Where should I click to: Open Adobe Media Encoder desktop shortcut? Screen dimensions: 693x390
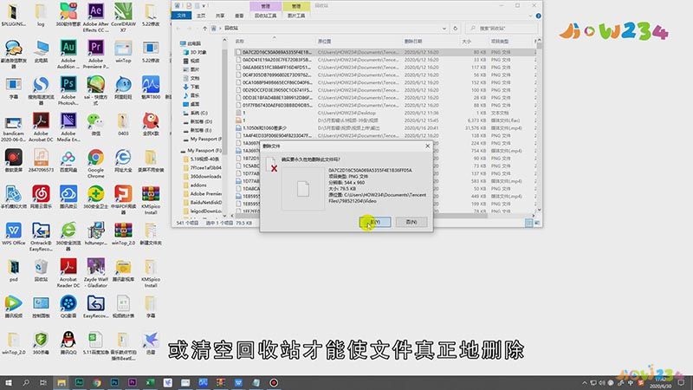[68, 127]
